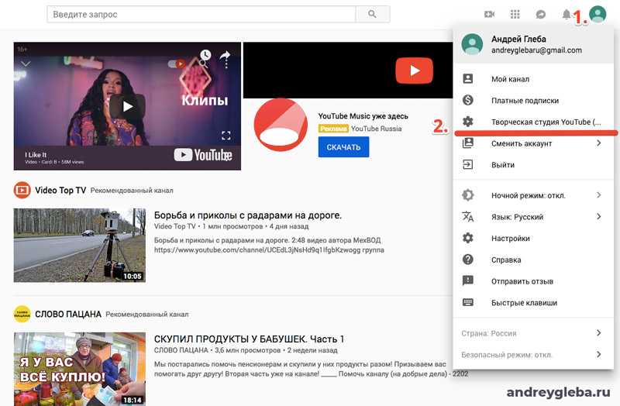Open the notifications bell icon
Image resolution: width=620 pixels, height=406 pixels.
[x=567, y=14]
